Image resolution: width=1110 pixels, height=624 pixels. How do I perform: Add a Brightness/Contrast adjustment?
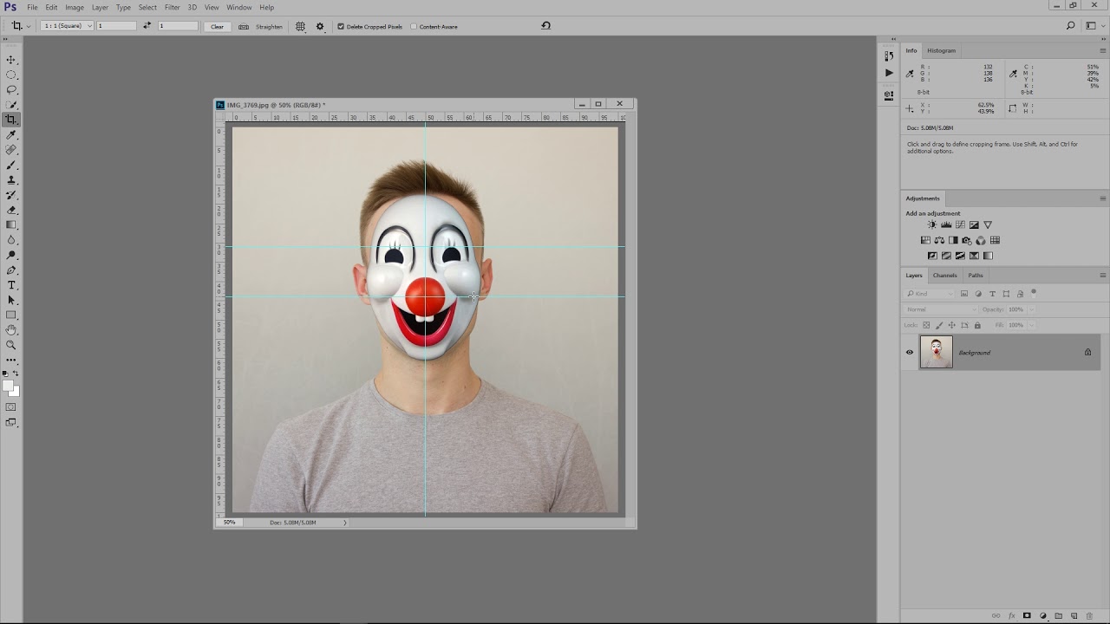932,225
